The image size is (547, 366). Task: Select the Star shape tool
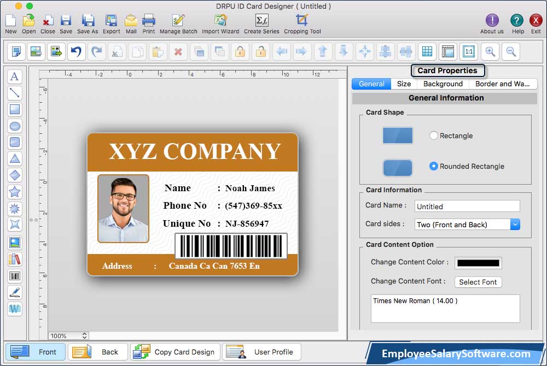pyautogui.click(x=15, y=192)
